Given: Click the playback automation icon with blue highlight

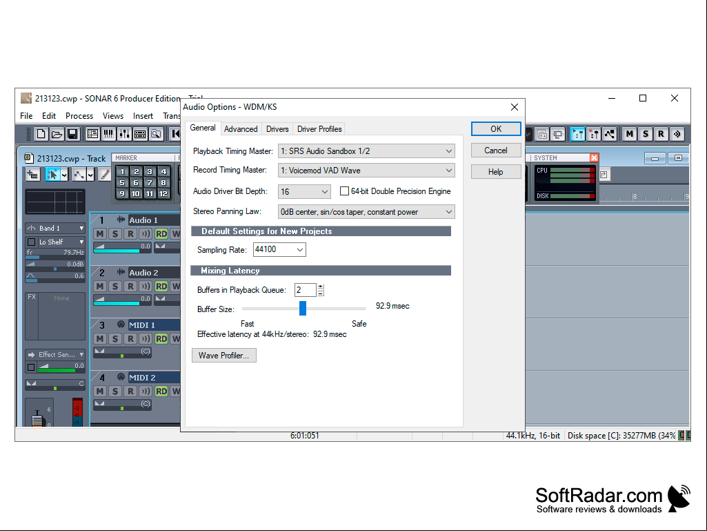Looking at the screenshot, I should [x=577, y=134].
